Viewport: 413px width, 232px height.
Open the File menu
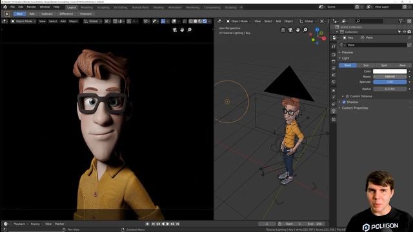click(x=12, y=7)
